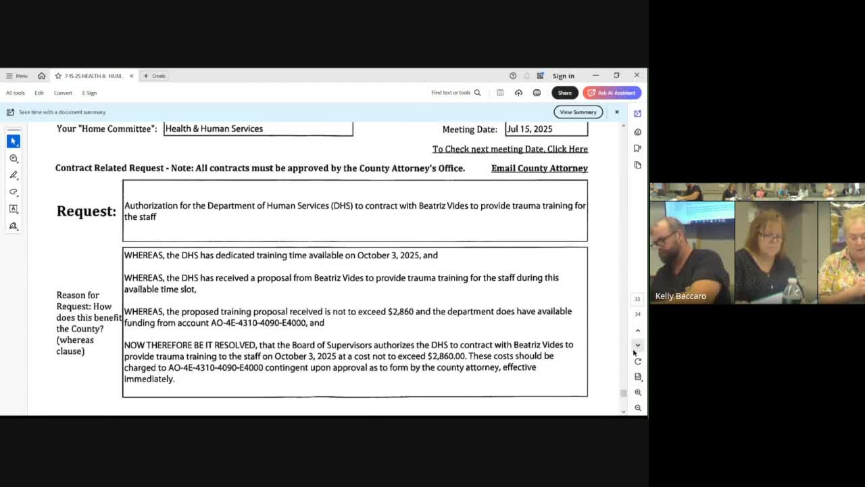Choose the freehand Draw tool
This screenshot has width=865, height=487.
(x=14, y=192)
